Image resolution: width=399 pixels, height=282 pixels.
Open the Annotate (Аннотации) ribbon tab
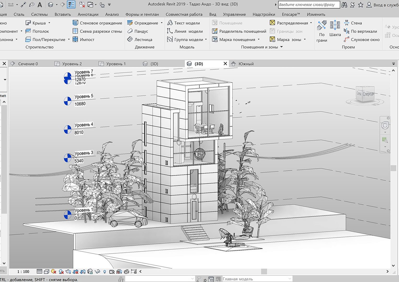(88, 14)
